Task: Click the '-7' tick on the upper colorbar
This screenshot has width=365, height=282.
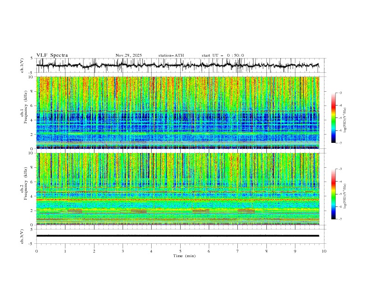Action: [x=340, y=143]
